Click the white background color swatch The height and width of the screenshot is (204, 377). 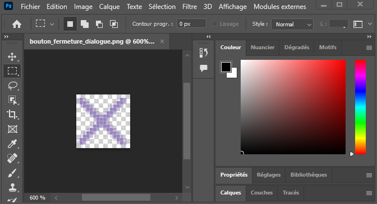pyautogui.click(x=234, y=74)
